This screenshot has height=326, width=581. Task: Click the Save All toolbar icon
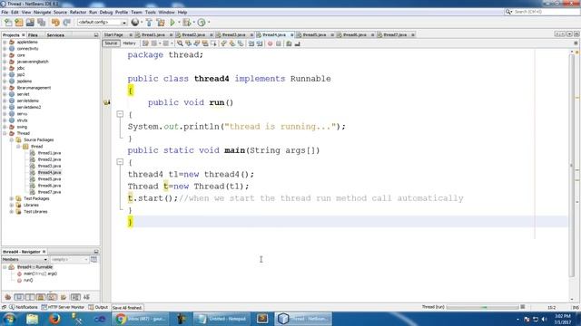coord(41,23)
